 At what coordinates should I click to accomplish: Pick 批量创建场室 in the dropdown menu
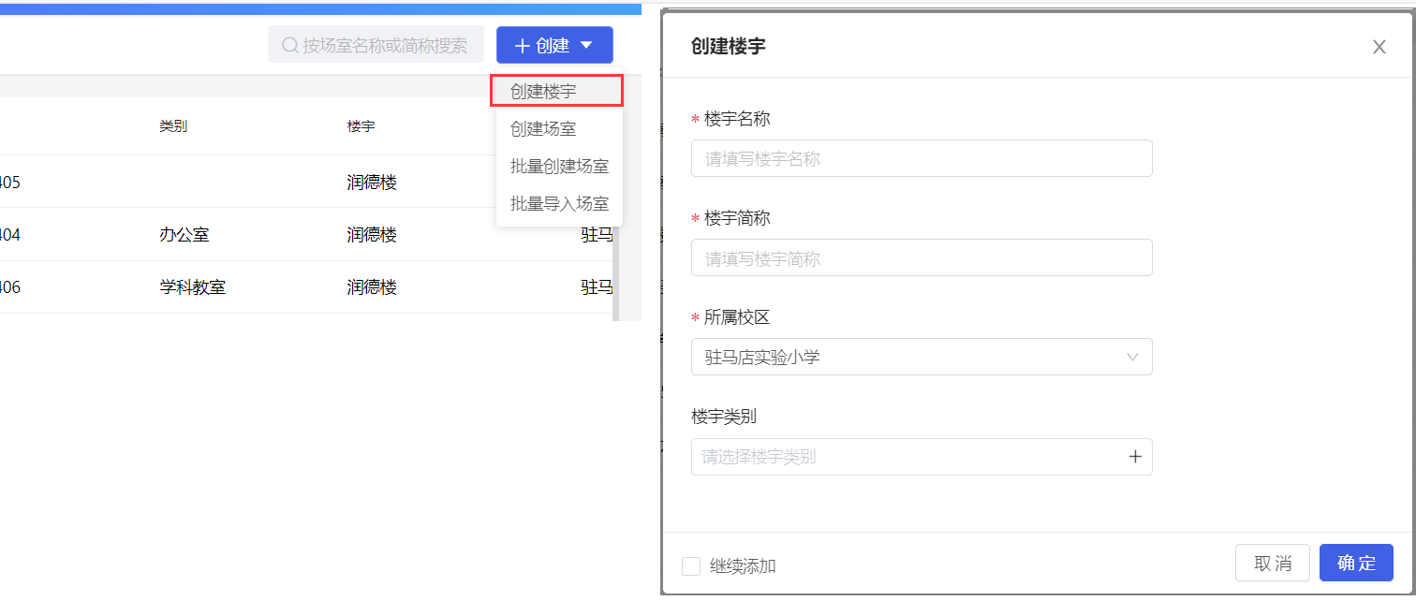(x=559, y=167)
